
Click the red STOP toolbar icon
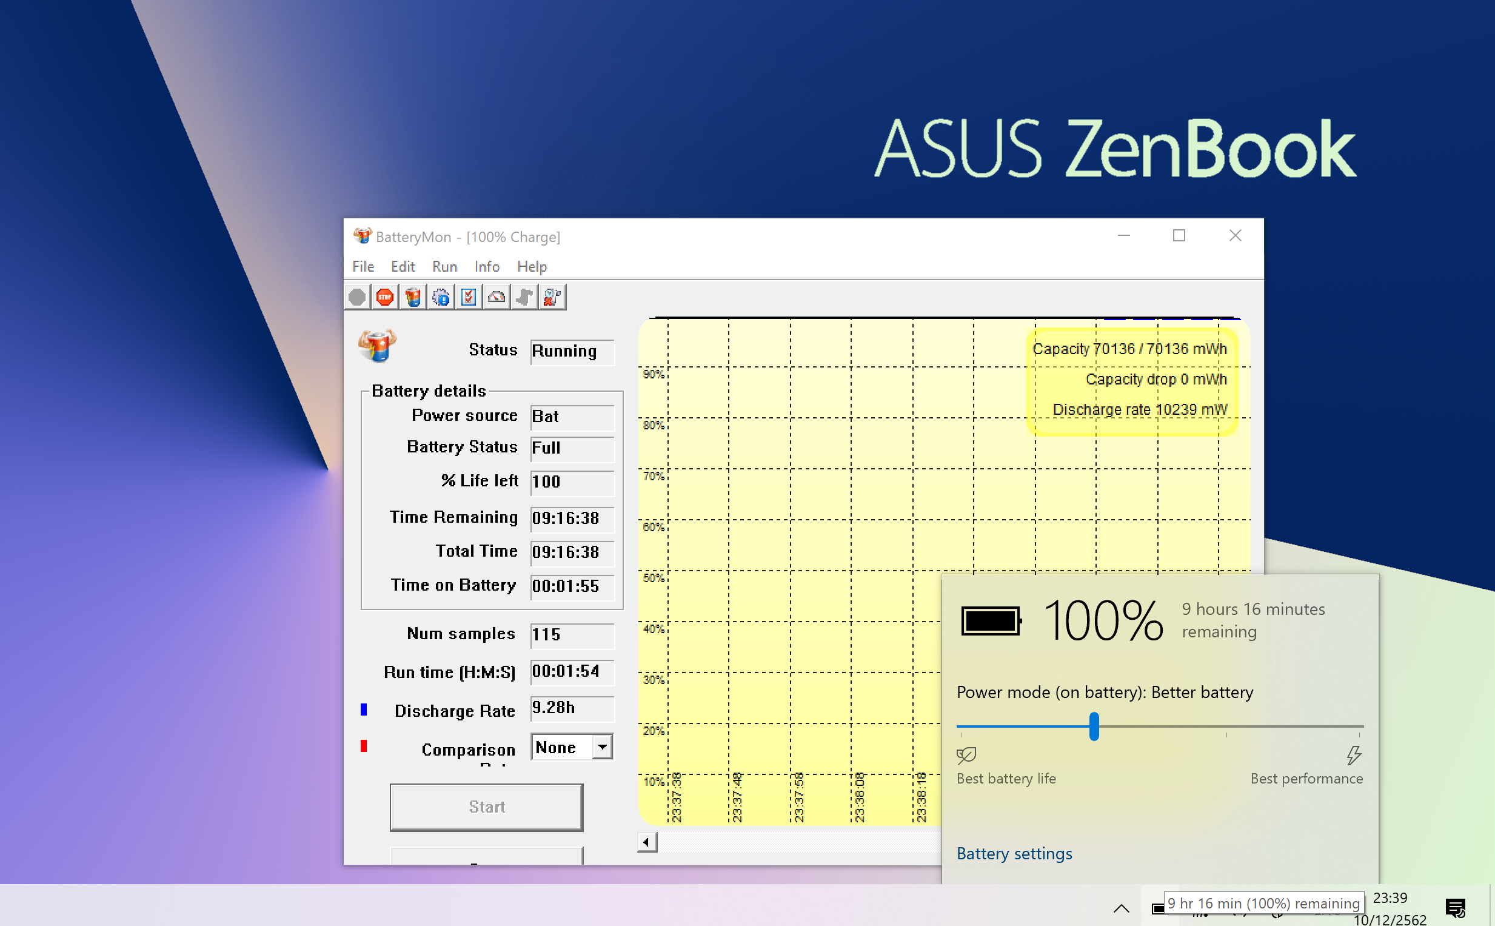(385, 298)
